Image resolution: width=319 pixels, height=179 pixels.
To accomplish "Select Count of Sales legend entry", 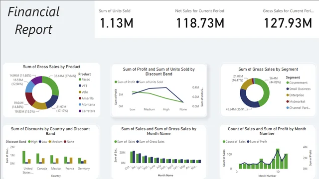I will 234,142.
